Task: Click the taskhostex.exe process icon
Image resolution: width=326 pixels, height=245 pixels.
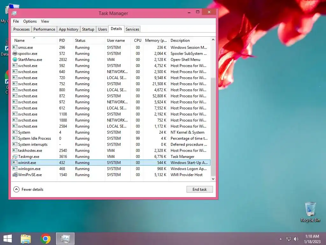Action: [15, 150]
